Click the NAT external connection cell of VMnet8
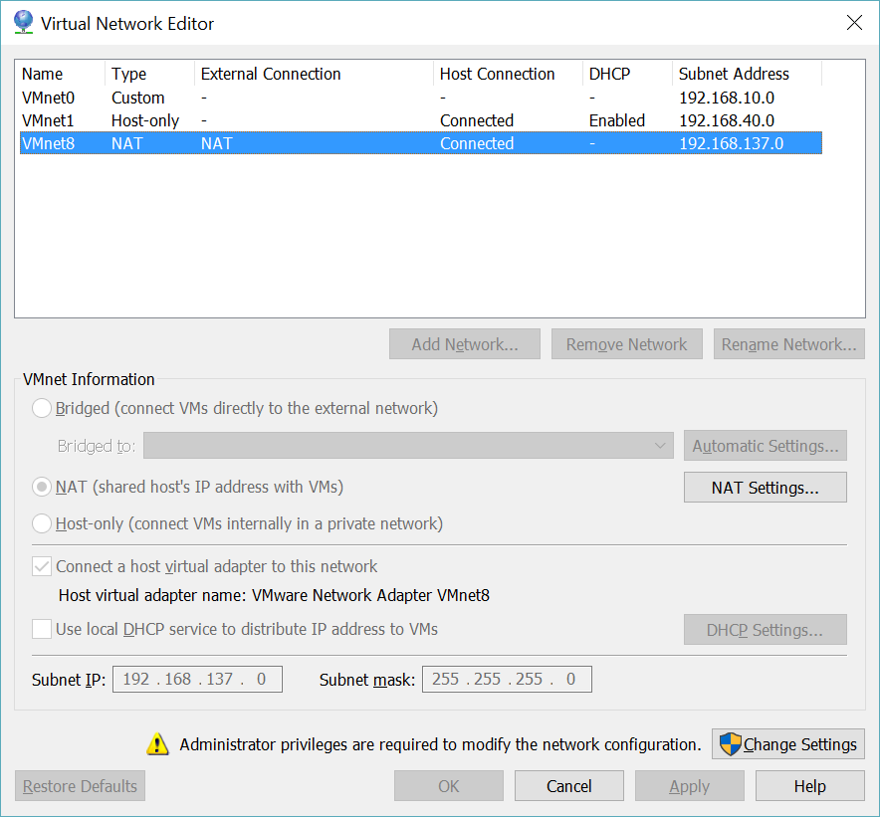This screenshot has width=880, height=817. (216, 143)
